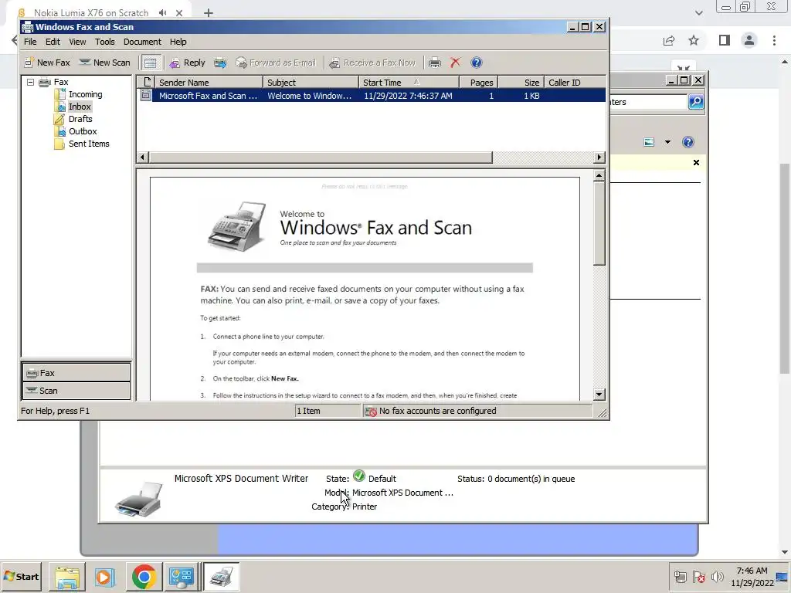Screen dimensions: 791x593
Task: Click the search field in printers window
Action: point(649,102)
